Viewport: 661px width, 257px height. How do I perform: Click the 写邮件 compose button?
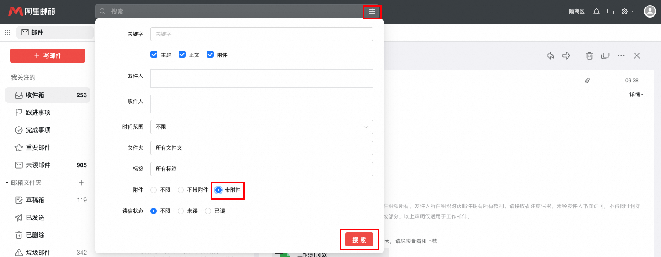[47, 56]
